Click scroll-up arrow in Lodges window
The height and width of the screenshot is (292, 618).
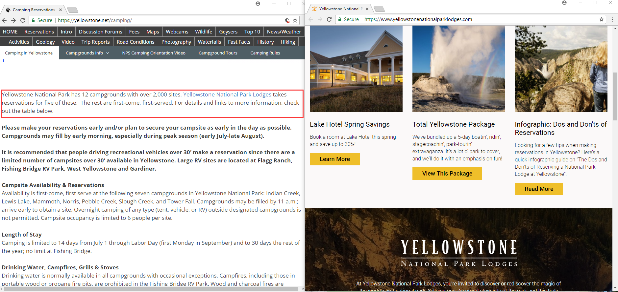pos(615,29)
